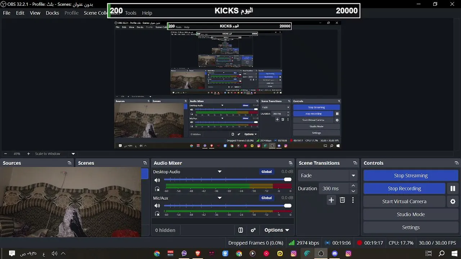
Task: Open Task View on the taskbar
Action: (x=429, y=254)
